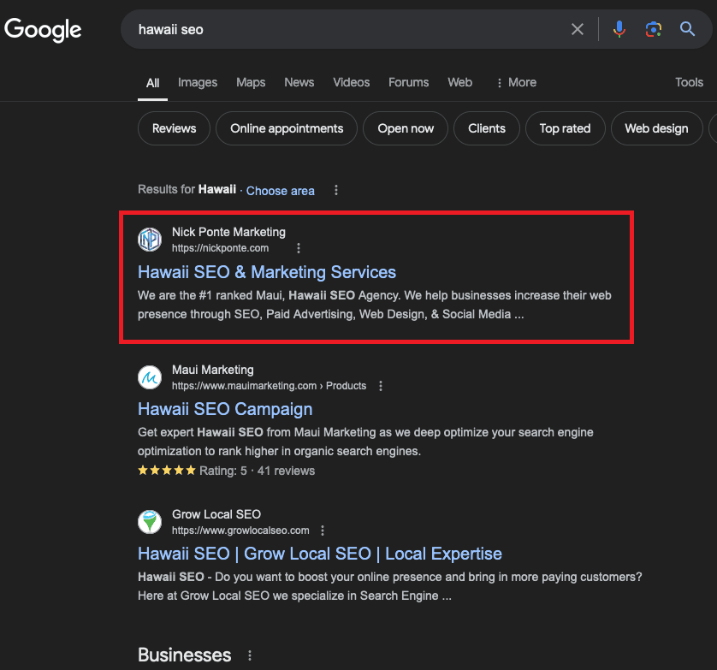
Task: Click the Google logo to return home
Action: click(43, 29)
